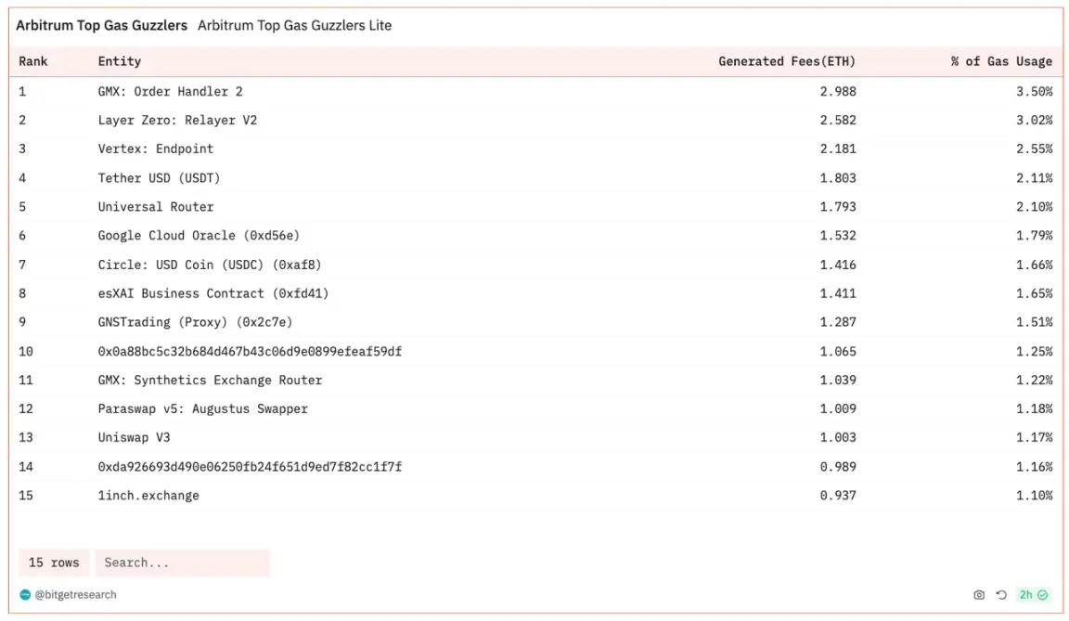Select the esXAI Business Contract cell
1069x621 pixels.
(213, 293)
